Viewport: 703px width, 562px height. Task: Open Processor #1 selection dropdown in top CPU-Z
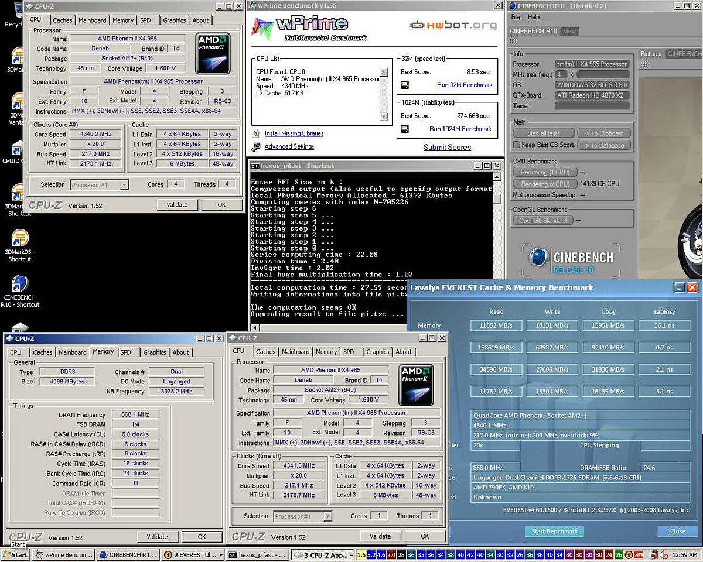(x=100, y=184)
